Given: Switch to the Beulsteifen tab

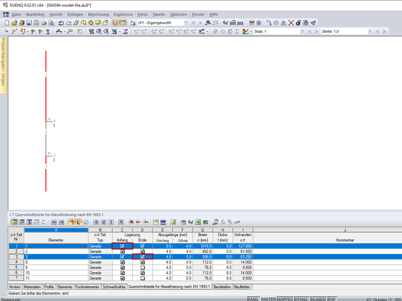Looking at the screenshot, I should (222, 287).
